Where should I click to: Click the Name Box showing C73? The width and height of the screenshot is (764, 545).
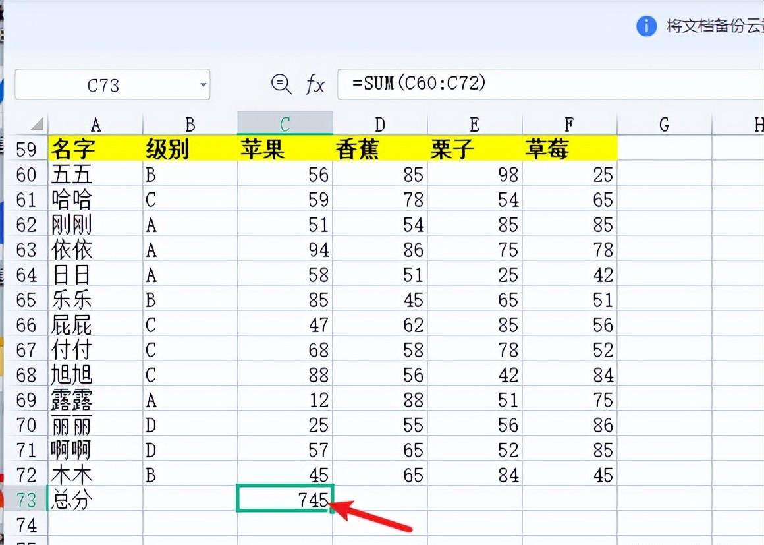(113, 85)
